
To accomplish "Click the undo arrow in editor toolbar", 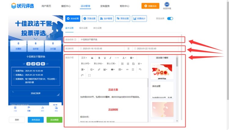I will pyautogui.click(x=140, y=69).
